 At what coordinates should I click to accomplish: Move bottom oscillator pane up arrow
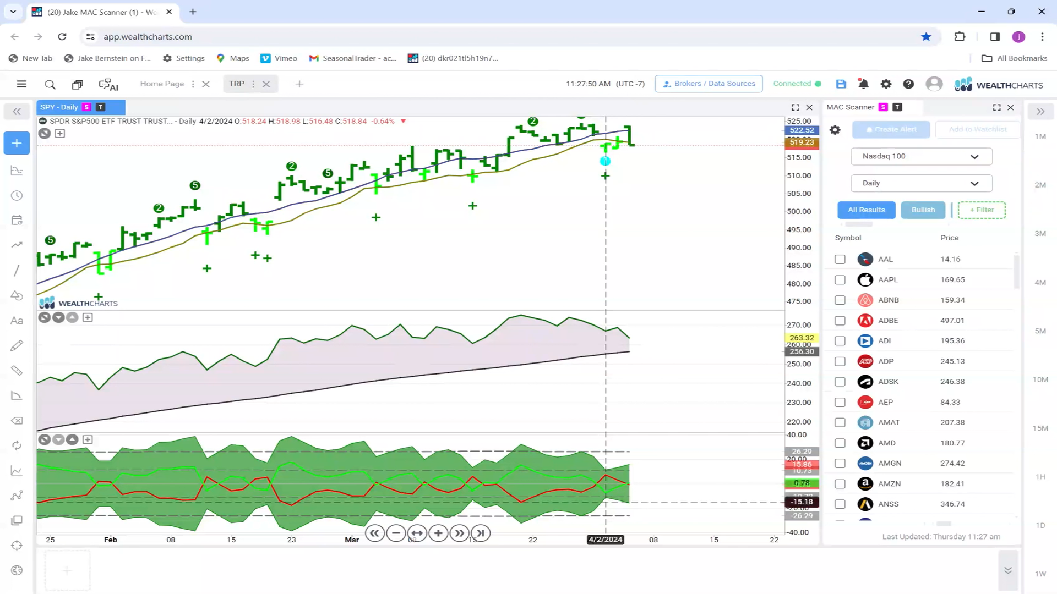click(72, 439)
